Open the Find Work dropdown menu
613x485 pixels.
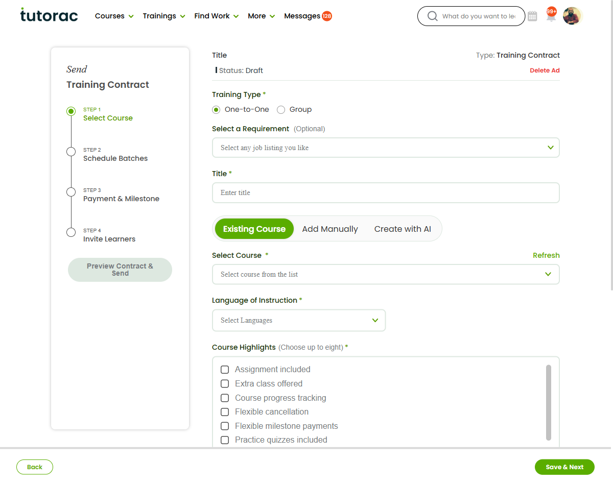tap(217, 16)
